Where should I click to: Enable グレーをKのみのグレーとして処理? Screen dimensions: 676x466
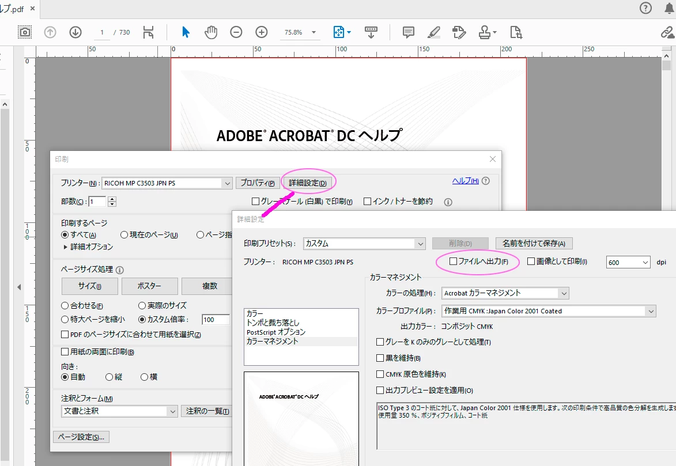pos(380,342)
